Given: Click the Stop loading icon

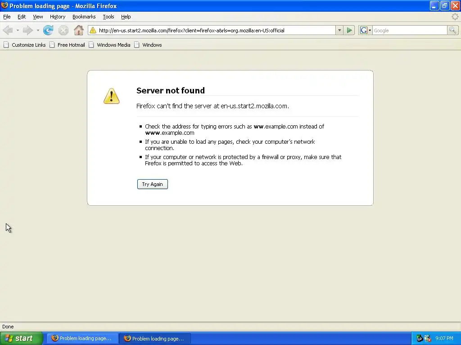Looking at the screenshot, I should click(x=63, y=30).
